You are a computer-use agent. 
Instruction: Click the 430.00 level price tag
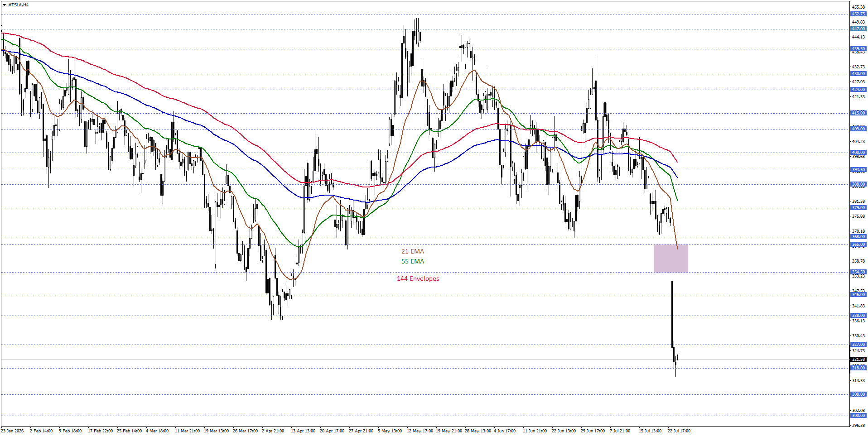858,74
